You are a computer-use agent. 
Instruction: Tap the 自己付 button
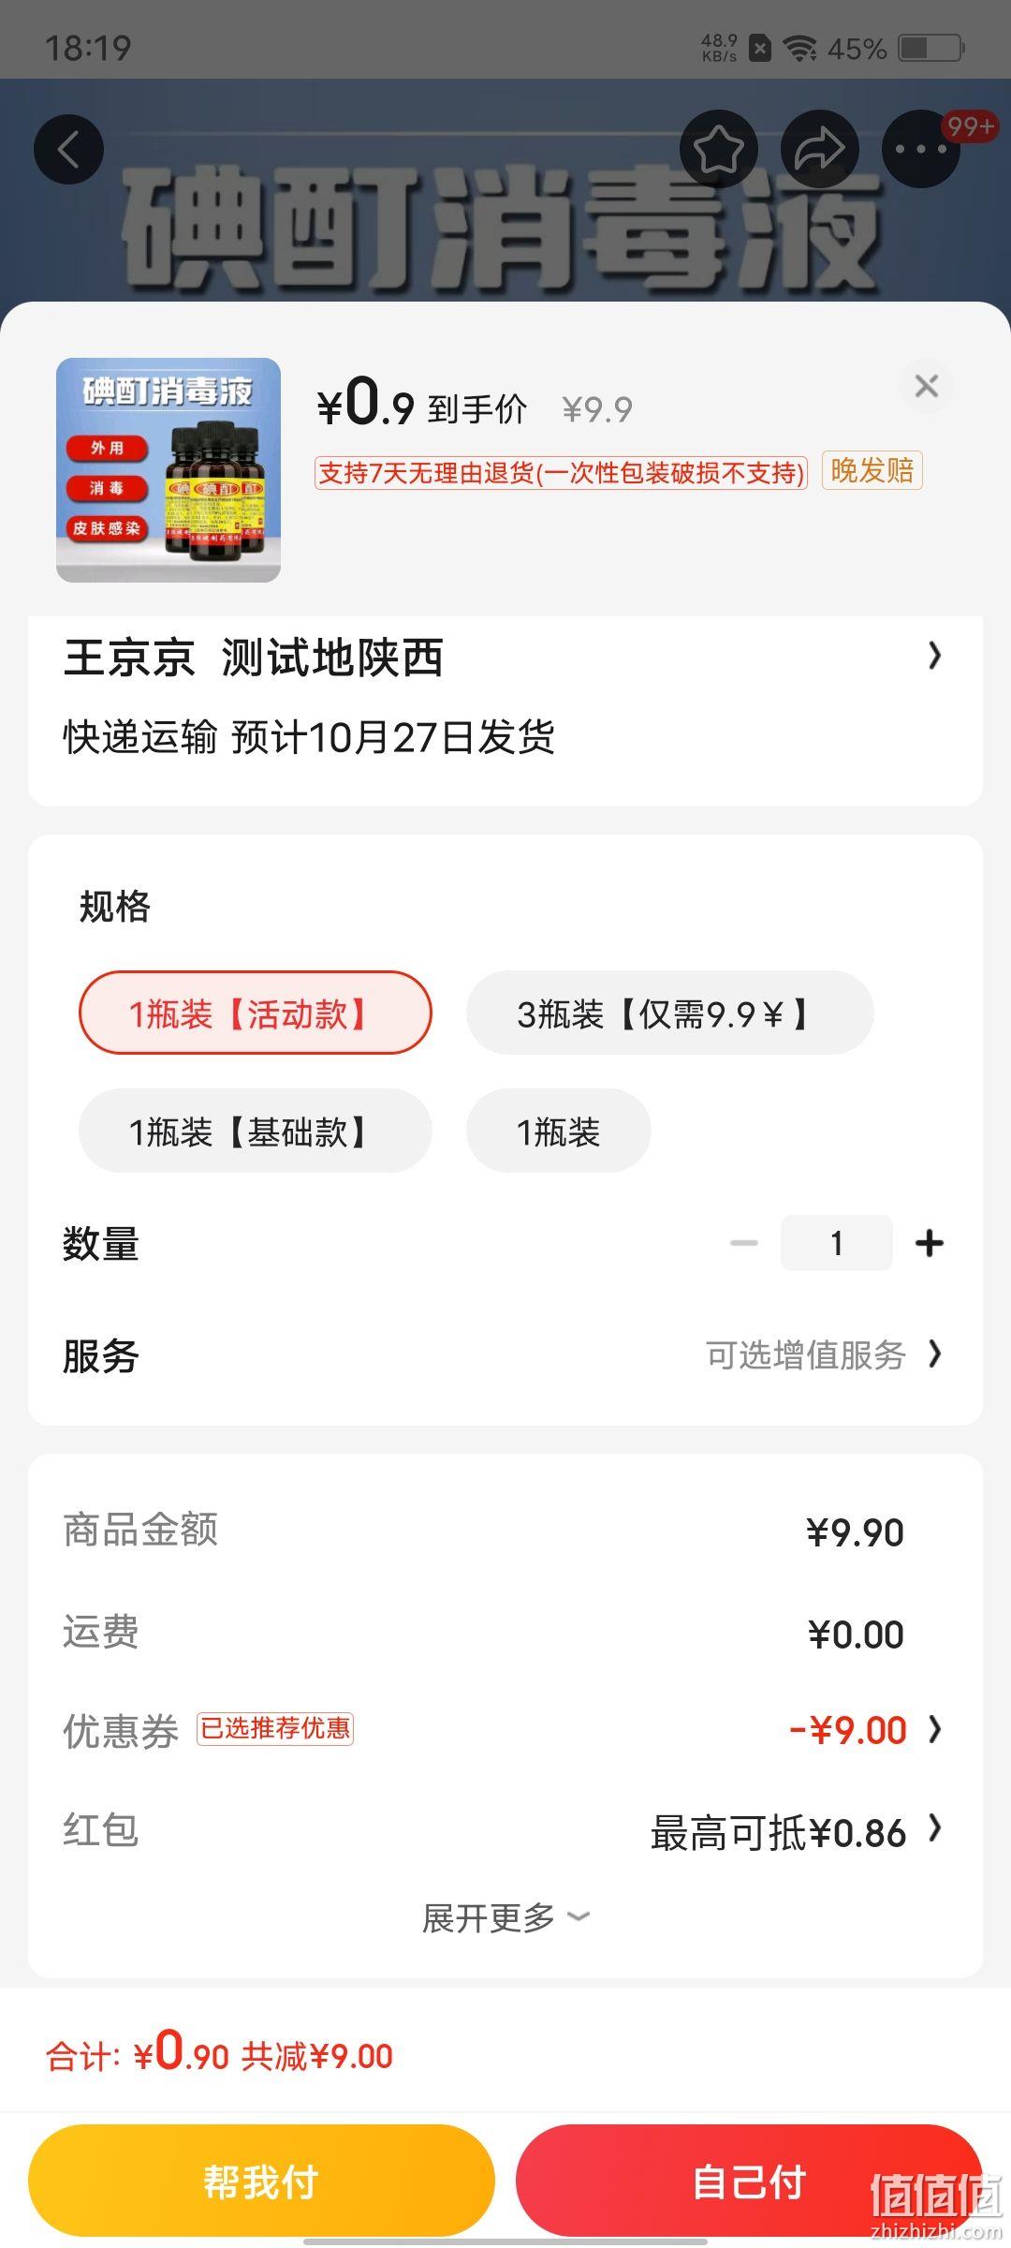click(749, 2181)
